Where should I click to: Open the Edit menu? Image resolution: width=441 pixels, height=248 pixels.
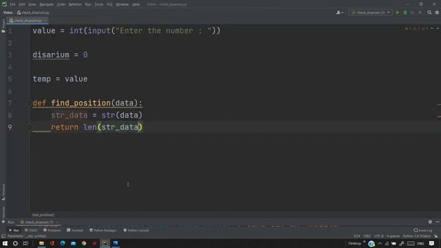[x=22, y=5]
